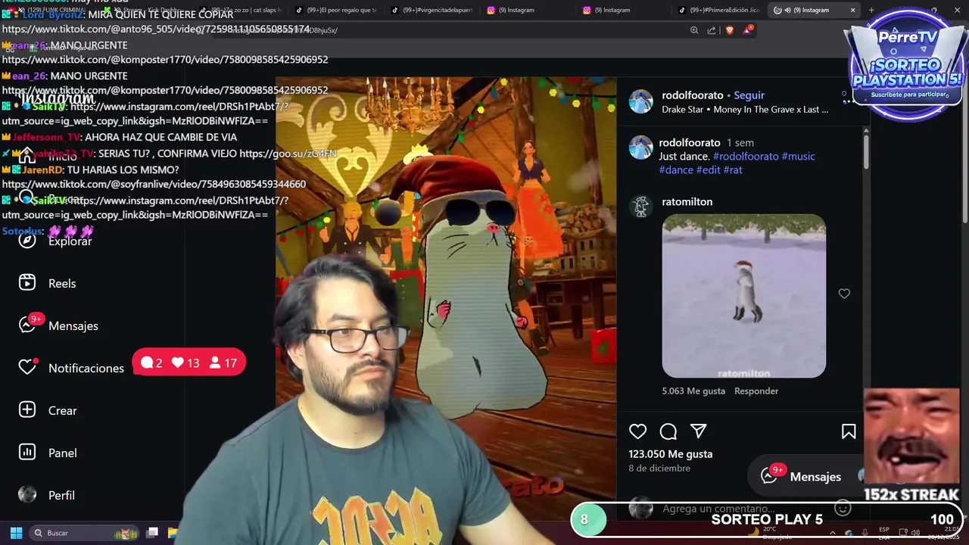Open the #music hashtag link
This screenshot has width=969, height=545.
click(799, 156)
